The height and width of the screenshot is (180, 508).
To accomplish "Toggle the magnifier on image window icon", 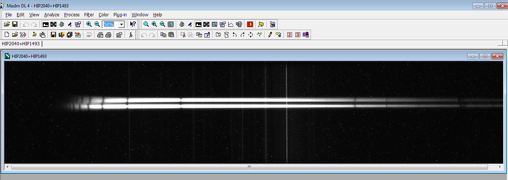I will click(214, 24).
